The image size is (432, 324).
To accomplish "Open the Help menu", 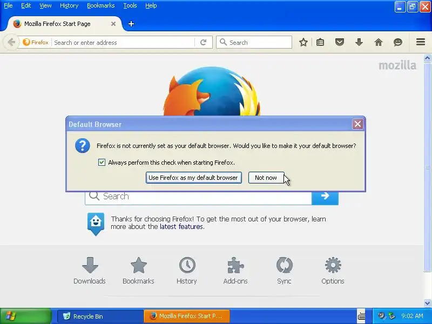I will pos(151,5).
